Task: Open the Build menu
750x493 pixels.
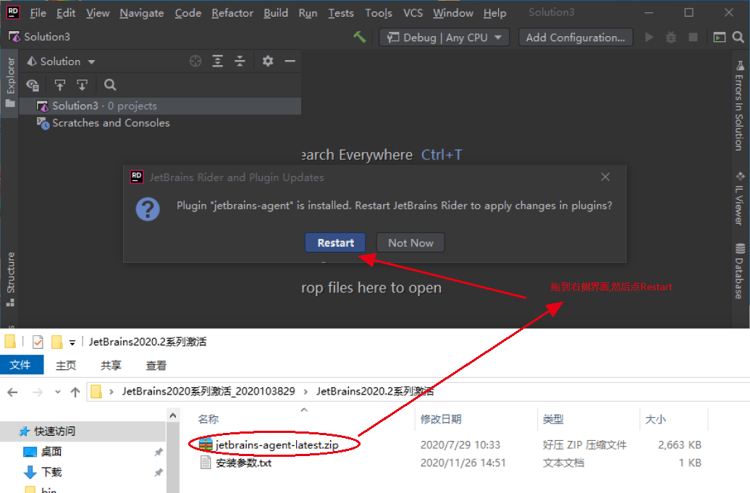Action: click(x=276, y=13)
